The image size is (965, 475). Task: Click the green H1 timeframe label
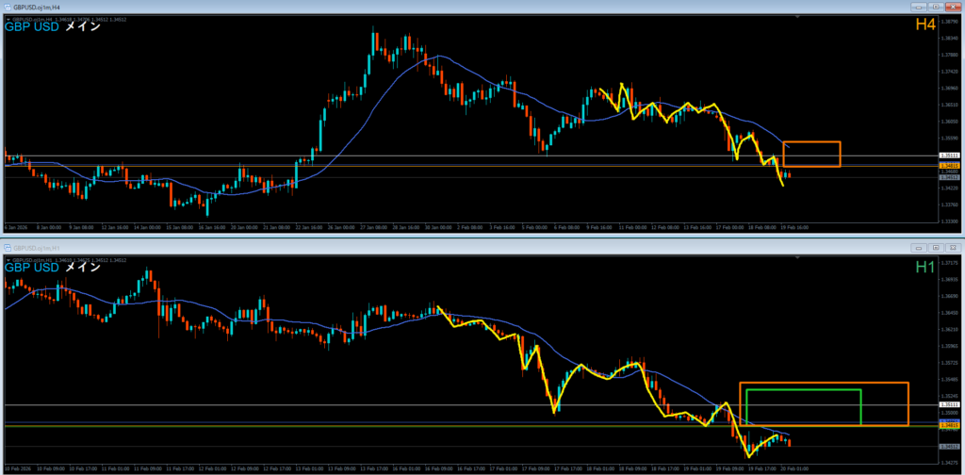[x=924, y=268]
